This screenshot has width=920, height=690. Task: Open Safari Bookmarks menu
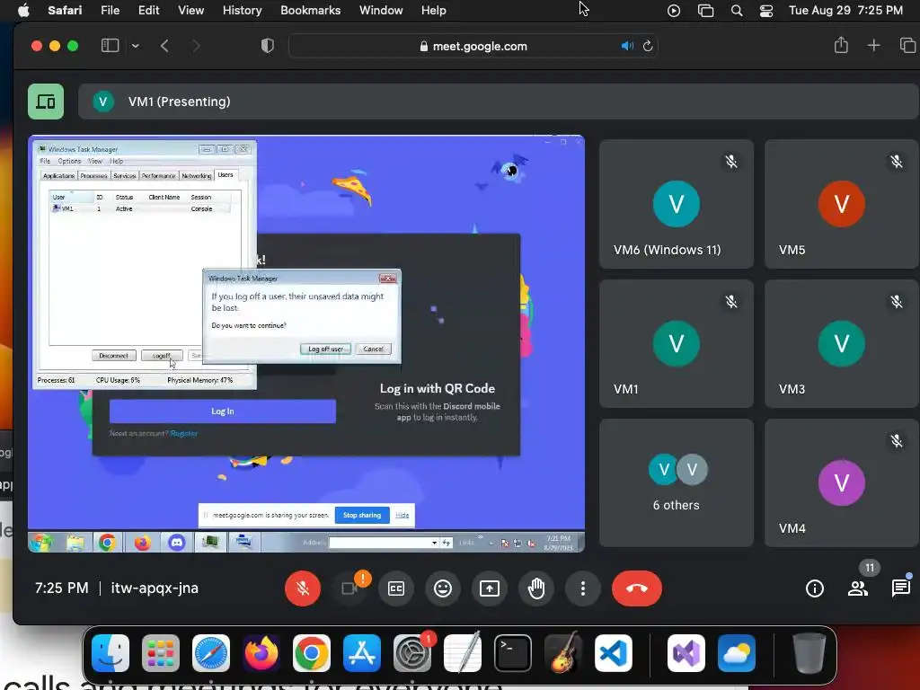tap(310, 10)
